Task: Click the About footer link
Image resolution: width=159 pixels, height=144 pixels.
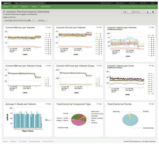Action: point(5,142)
